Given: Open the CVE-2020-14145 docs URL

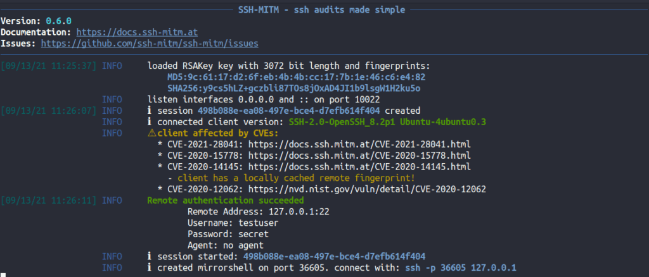Looking at the screenshot, I should [x=360, y=167].
